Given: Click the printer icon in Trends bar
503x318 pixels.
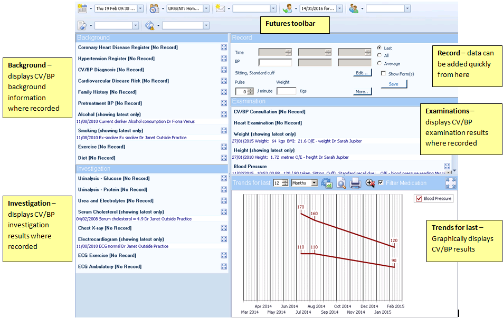Looking at the screenshot, I should pos(356,183).
